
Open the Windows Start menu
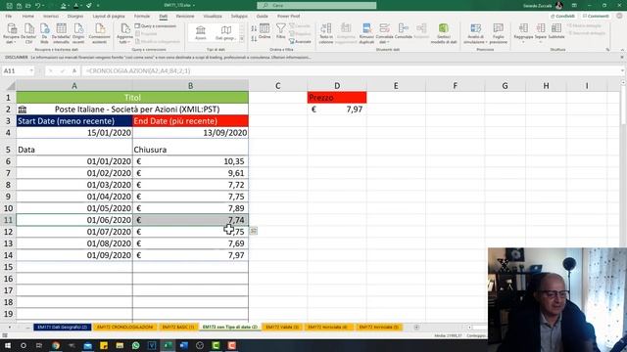click(x=7, y=345)
